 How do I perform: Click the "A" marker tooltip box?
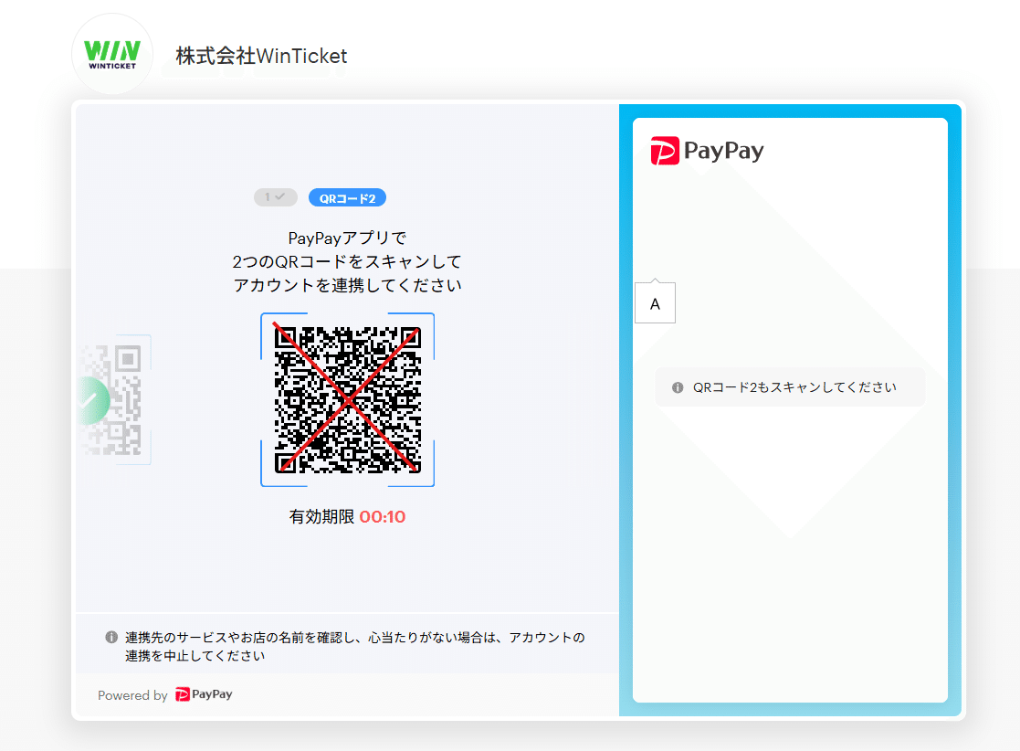[655, 302]
